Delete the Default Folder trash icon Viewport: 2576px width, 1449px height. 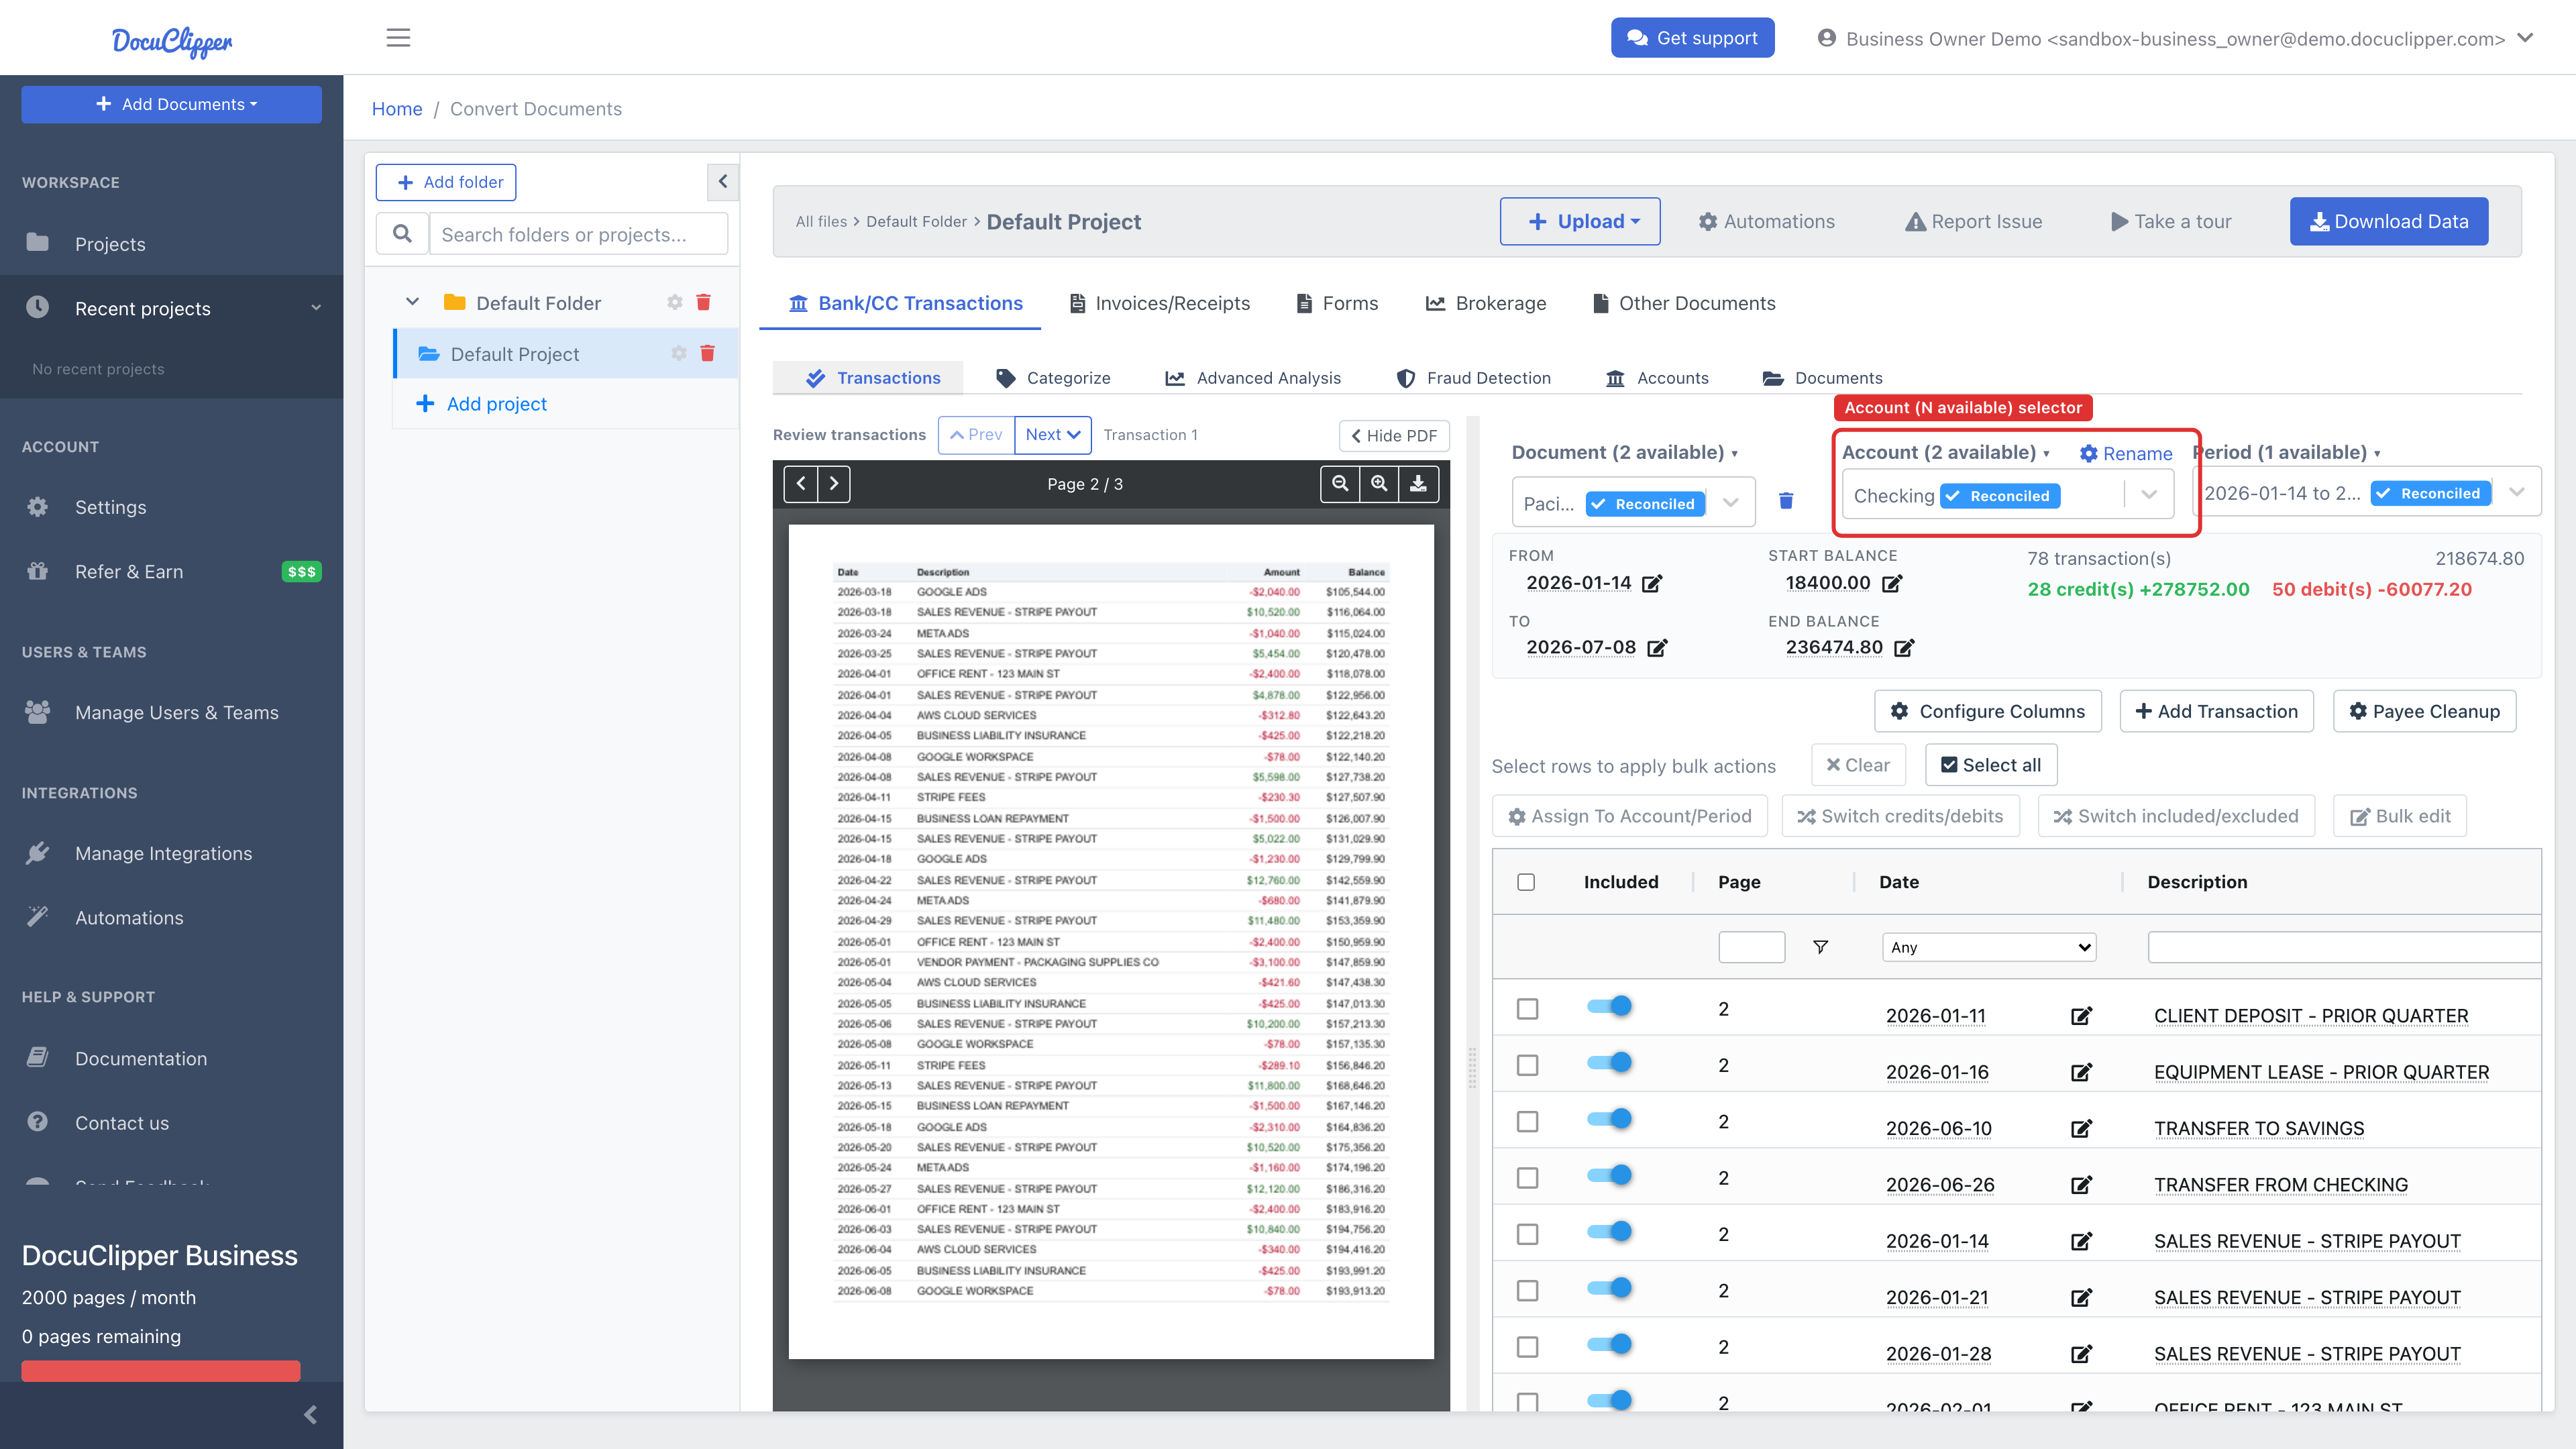pyautogui.click(x=703, y=302)
